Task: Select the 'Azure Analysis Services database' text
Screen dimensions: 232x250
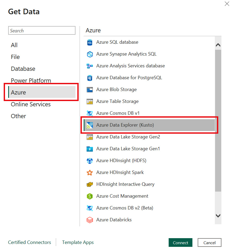Action: pos(130,66)
